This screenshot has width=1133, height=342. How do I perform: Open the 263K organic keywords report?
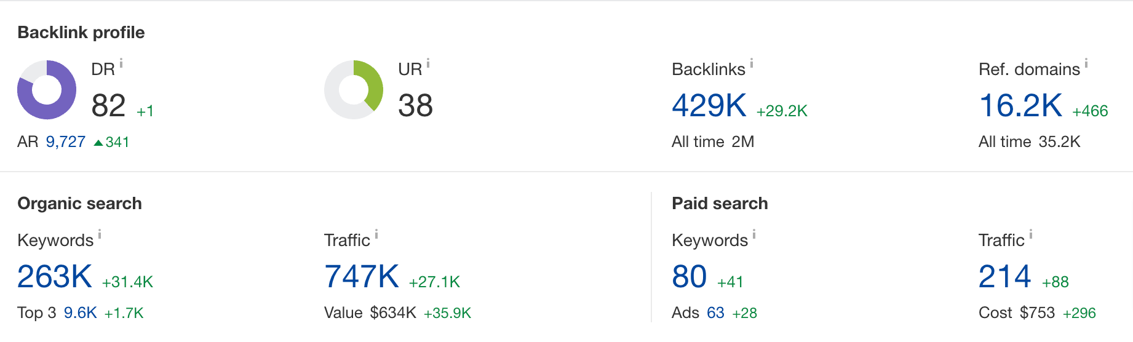55,277
